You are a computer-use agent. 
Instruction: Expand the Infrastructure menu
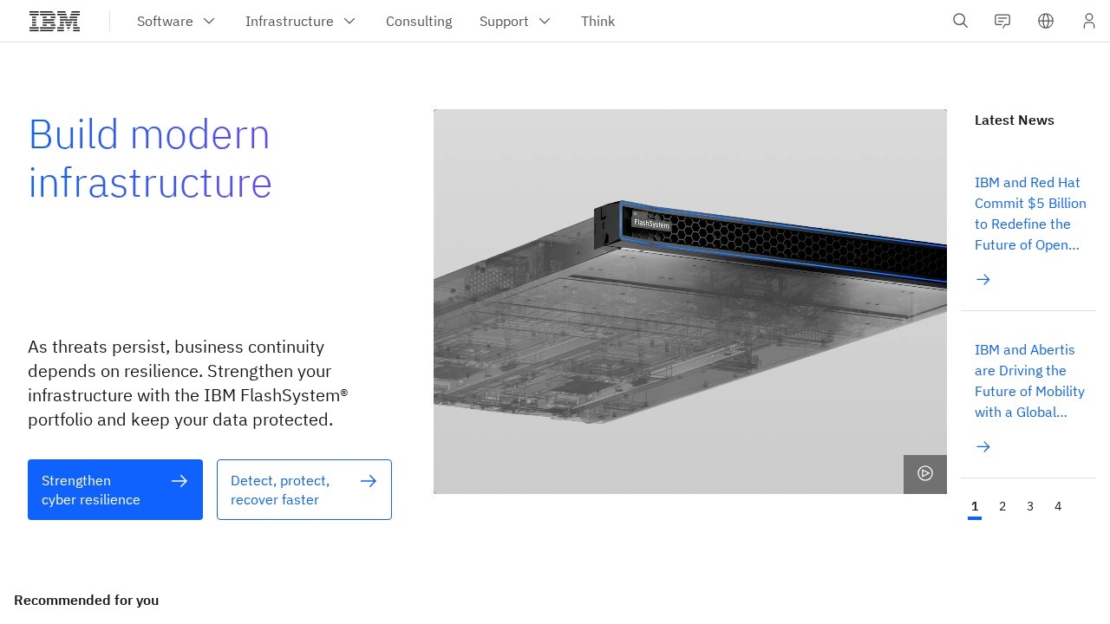tap(300, 21)
